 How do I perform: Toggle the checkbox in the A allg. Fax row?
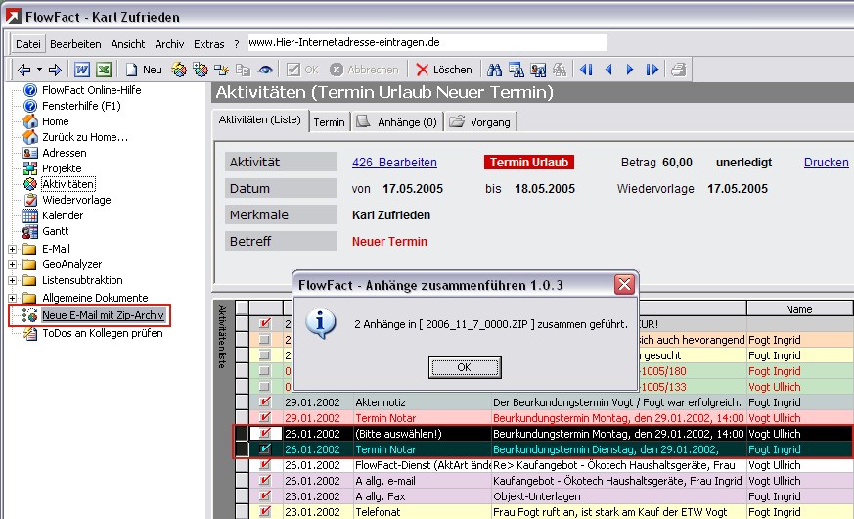click(x=265, y=496)
